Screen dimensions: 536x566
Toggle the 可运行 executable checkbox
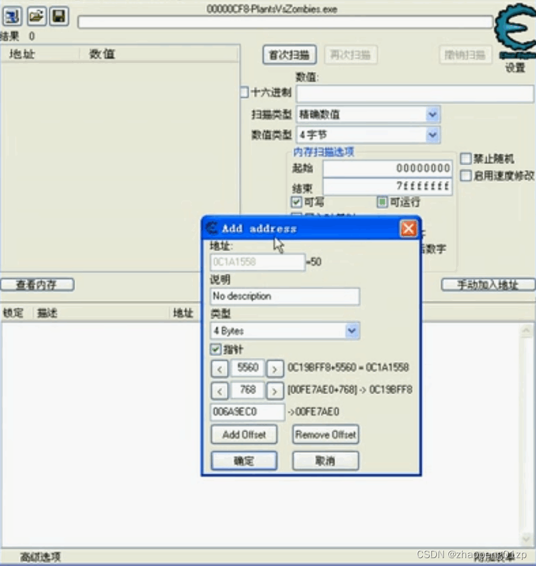(x=382, y=202)
